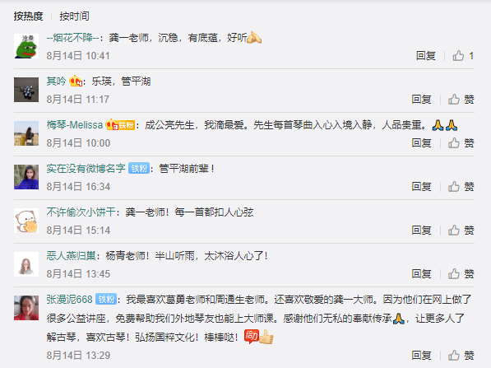491x368 pixels.
Task: Like 其吟's comment about 乐瑛
Action: point(461,100)
